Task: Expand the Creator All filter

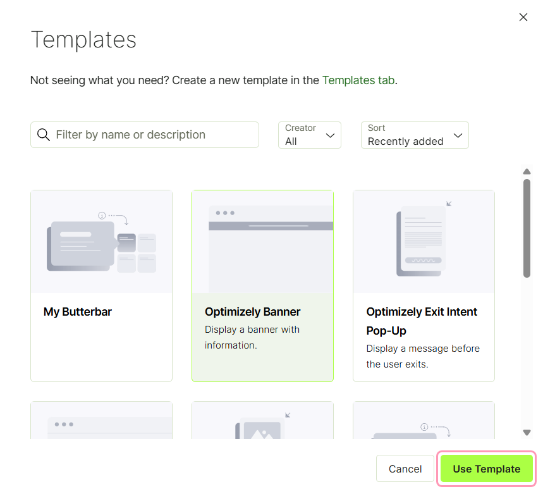Action: click(309, 135)
